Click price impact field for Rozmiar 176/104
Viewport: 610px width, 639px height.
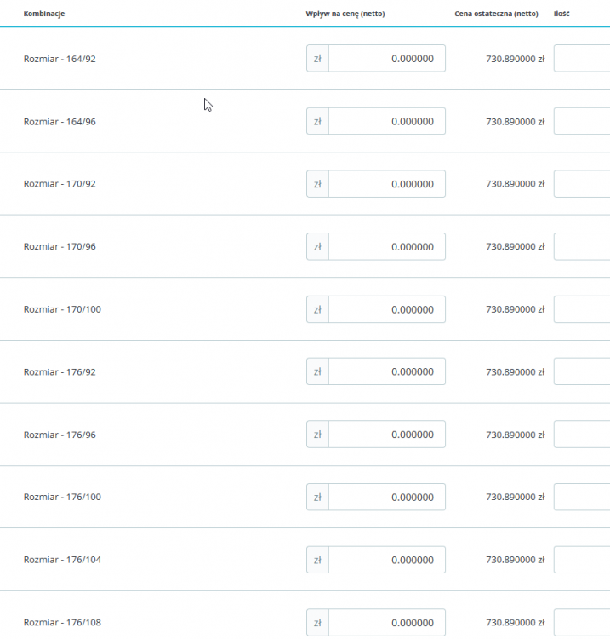(x=386, y=560)
